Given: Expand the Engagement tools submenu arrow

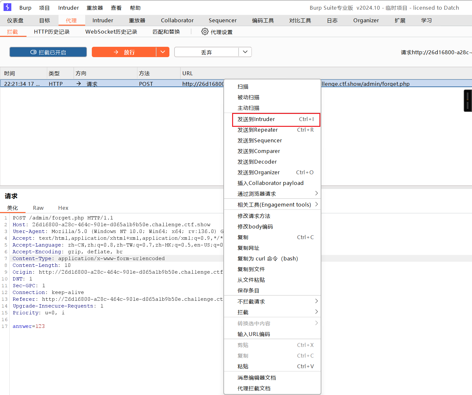Looking at the screenshot, I should [316, 204].
